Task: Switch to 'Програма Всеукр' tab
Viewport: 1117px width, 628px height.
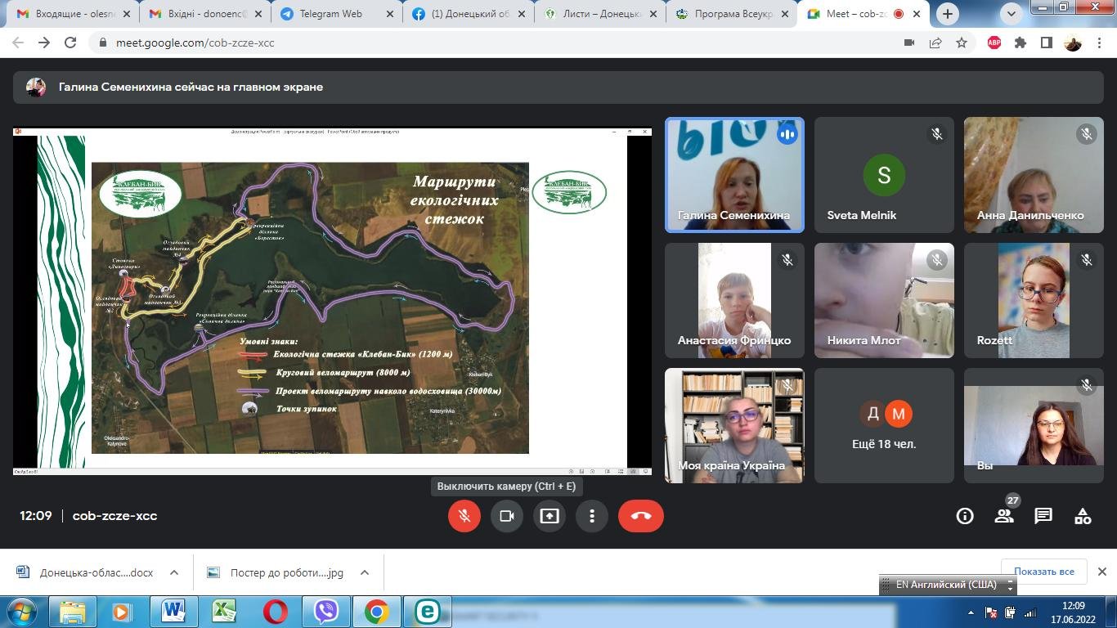Action: [x=731, y=14]
